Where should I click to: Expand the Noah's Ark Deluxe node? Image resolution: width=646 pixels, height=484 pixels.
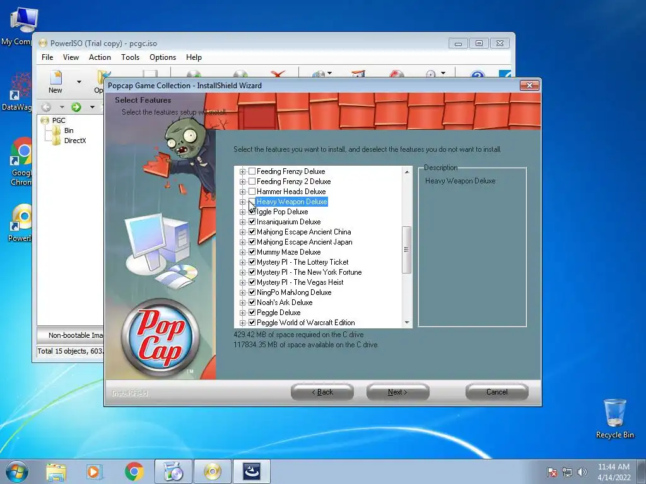[x=242, y=302]
